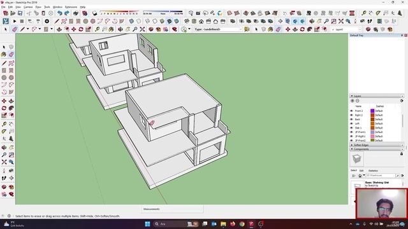Open Windows Start button on taskbar
The width and height of the screenshot is (408, 229).
147,224
